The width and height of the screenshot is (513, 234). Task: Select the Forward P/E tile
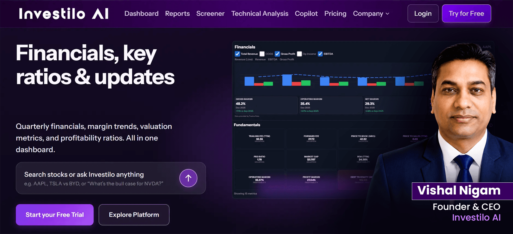coord(311,139)
